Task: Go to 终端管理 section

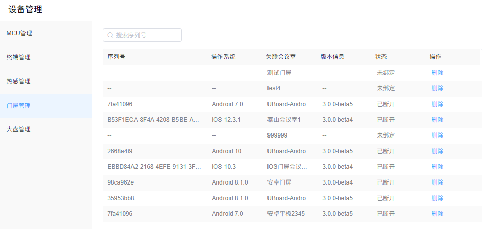Action: 19,57
